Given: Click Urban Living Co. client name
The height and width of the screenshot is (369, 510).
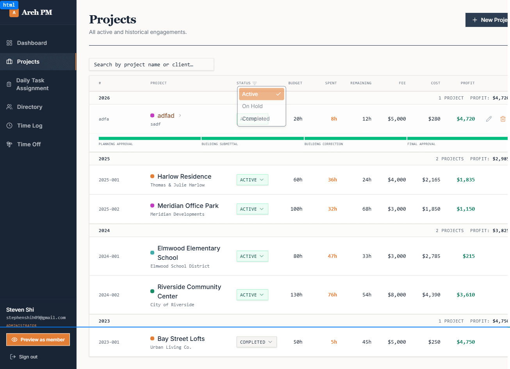Looking at the screenshot, I should [x=171, y=347].
